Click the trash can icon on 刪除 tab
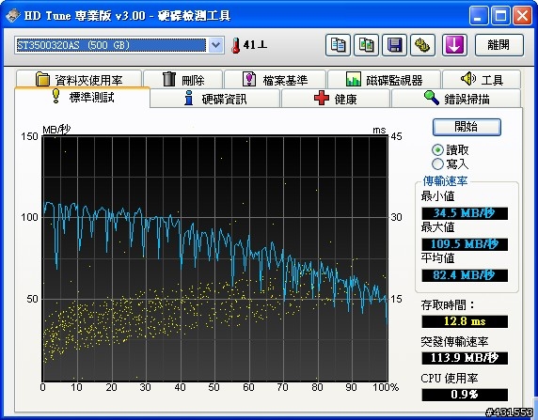 click(168, 79)
